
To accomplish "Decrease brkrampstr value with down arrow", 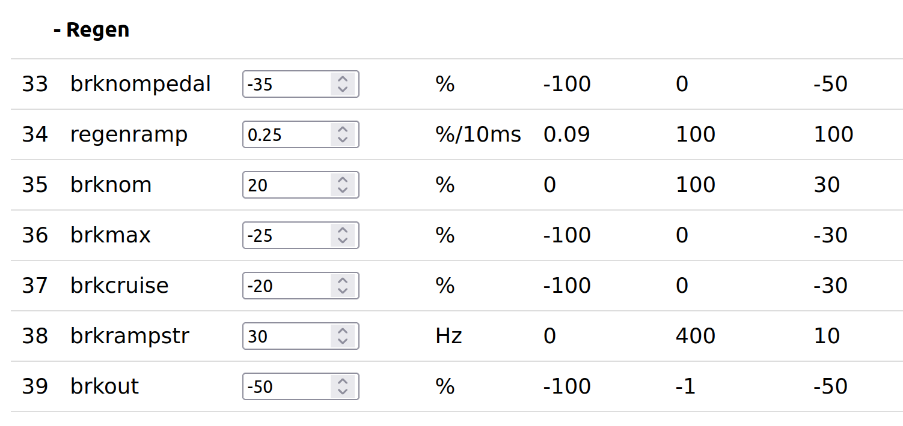I will click(x=343, y=341).
